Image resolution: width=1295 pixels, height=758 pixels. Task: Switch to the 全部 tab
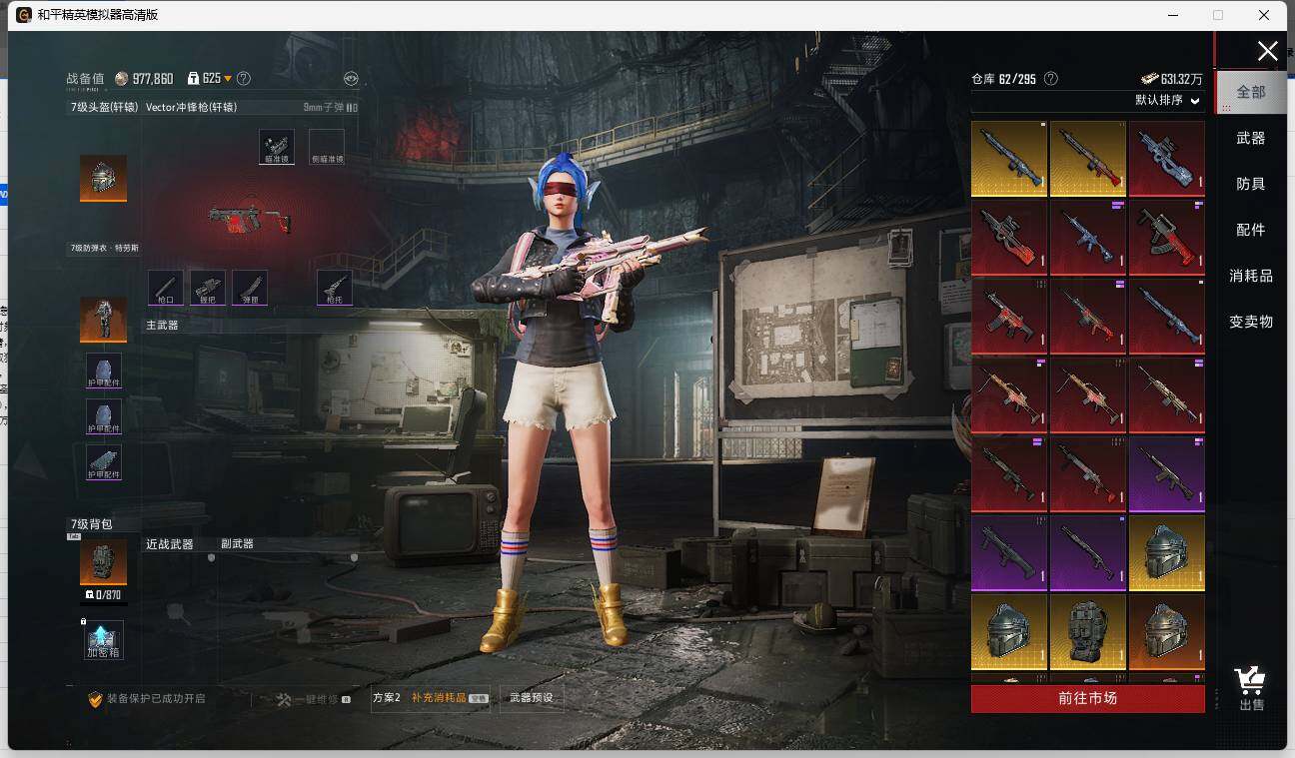tap(1251, 92)
